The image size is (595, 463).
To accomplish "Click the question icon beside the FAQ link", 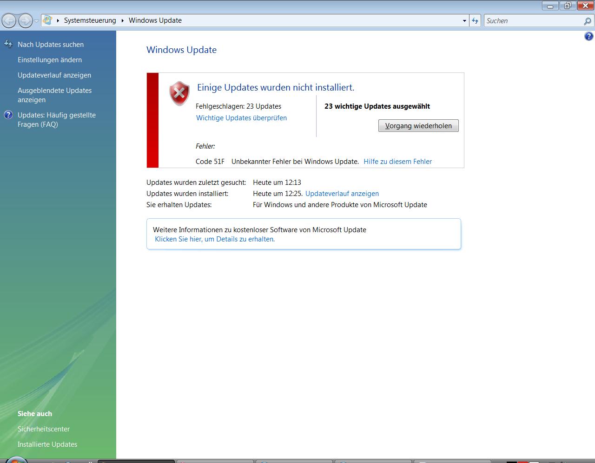I will pos(8,115).
